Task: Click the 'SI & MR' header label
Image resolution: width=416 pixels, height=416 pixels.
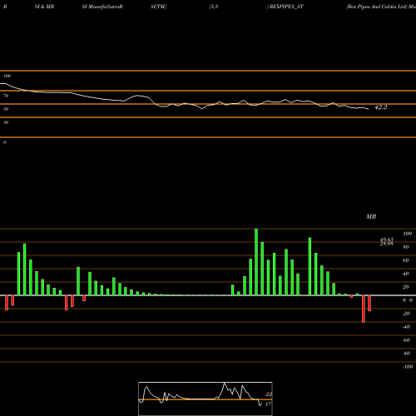Action: 44,7
